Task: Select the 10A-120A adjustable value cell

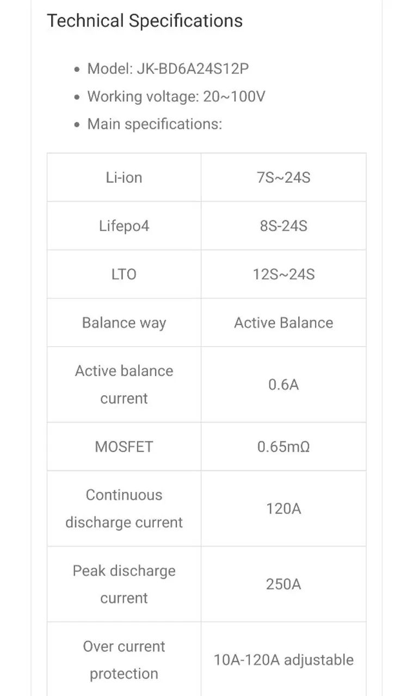Action: coord(283,660)
